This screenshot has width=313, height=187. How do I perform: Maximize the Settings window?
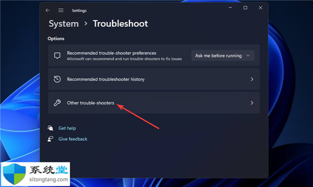[x=245, y=8]
